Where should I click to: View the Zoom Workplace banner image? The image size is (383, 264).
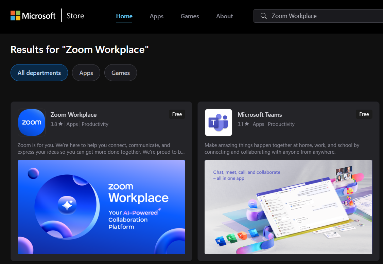coord(101,207)
